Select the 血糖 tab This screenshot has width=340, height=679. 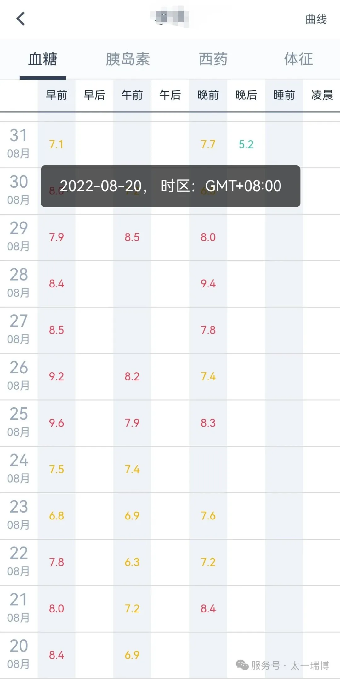42,59
